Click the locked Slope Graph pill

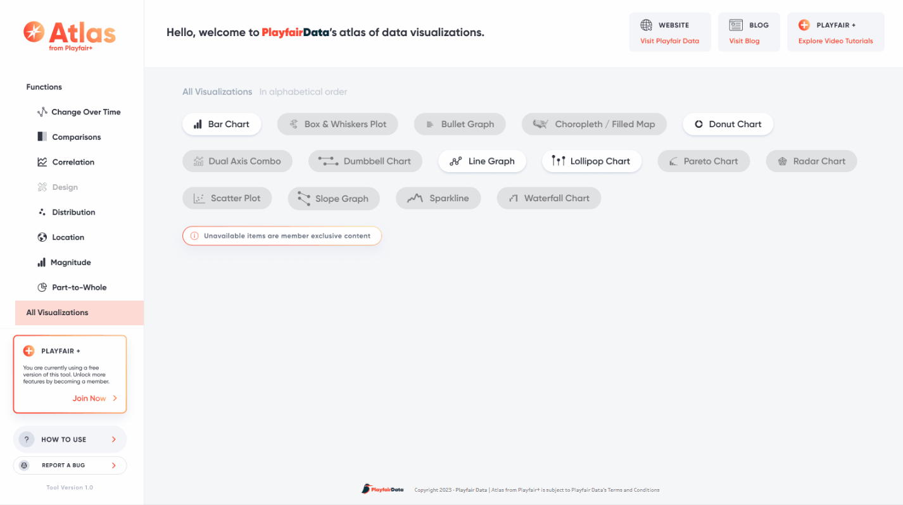tap(334, 199)
